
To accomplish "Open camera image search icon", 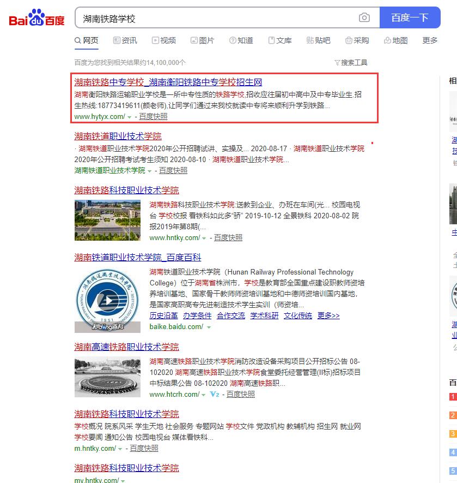I will 364,17.
